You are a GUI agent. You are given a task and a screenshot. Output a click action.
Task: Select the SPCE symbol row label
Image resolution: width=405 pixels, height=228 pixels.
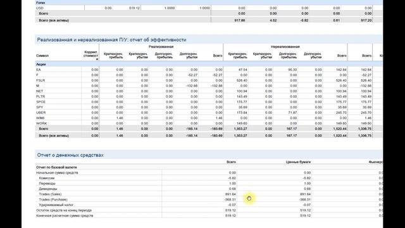pos(40,102)
